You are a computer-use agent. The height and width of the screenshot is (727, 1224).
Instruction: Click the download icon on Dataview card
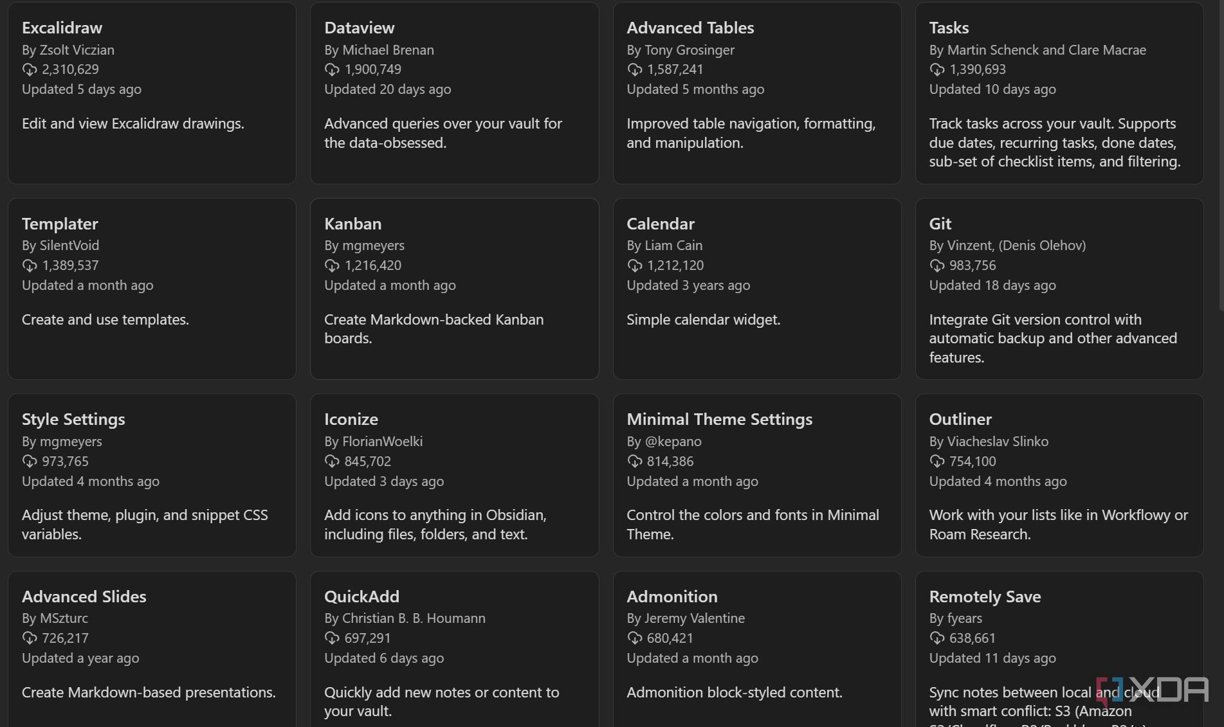332,69
